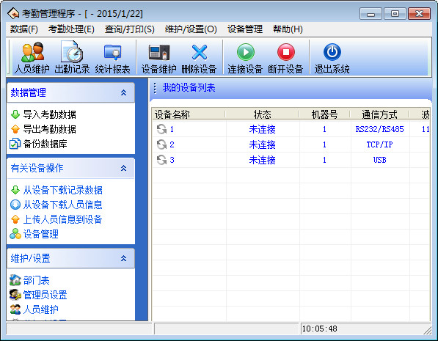Maximize the 考勤管理程序 window
The width and height of the screenshot is (438, 341).
point(395,14)
